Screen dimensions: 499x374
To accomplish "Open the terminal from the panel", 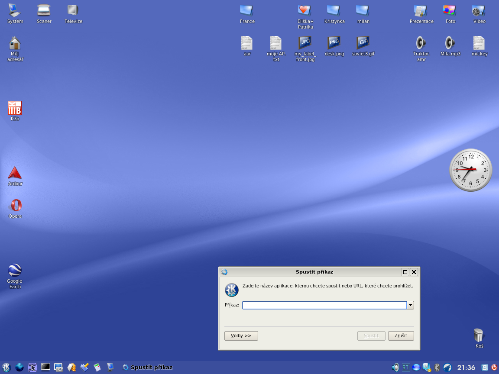I will 45,367.
